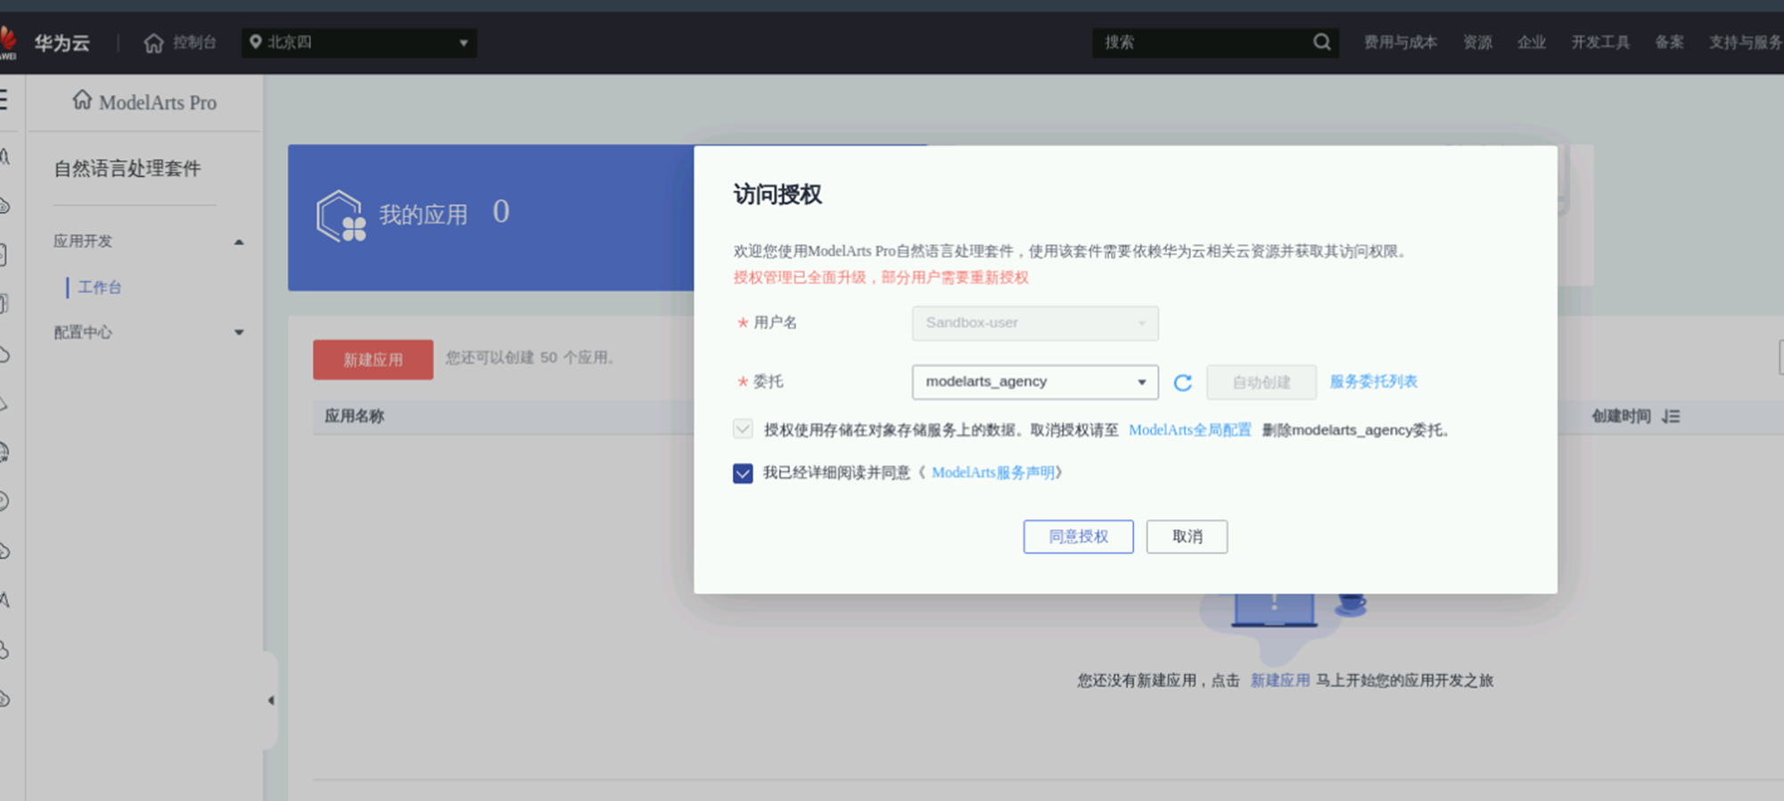Expand the 配置中心 sidebar section

click(x=238, y=332)
